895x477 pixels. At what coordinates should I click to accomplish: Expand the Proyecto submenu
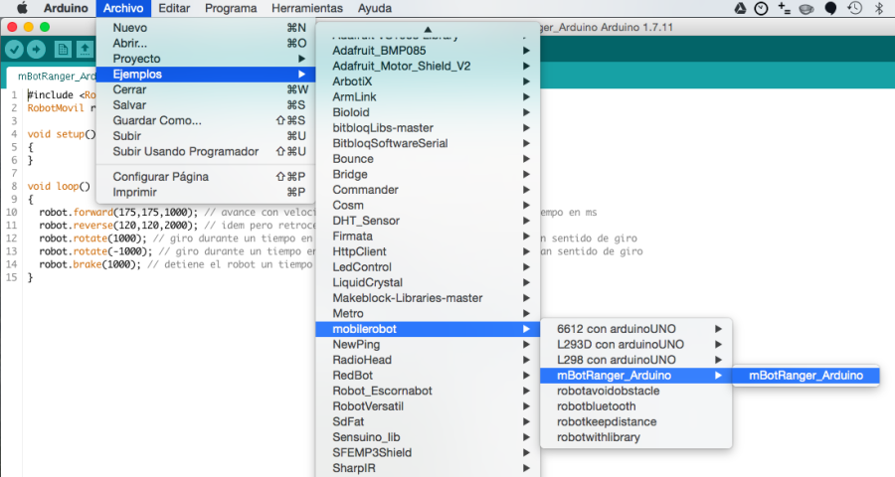point(206,59)
